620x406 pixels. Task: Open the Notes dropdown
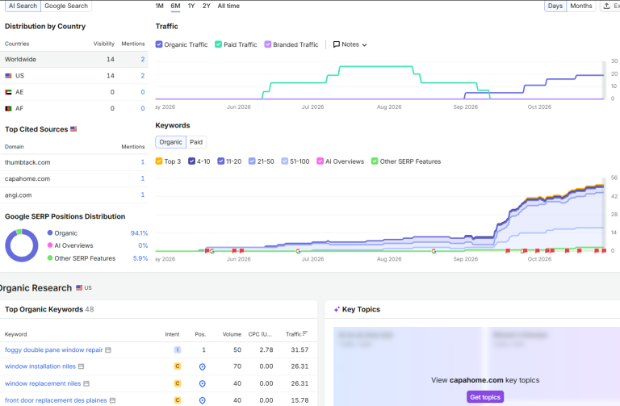(350, 44)
